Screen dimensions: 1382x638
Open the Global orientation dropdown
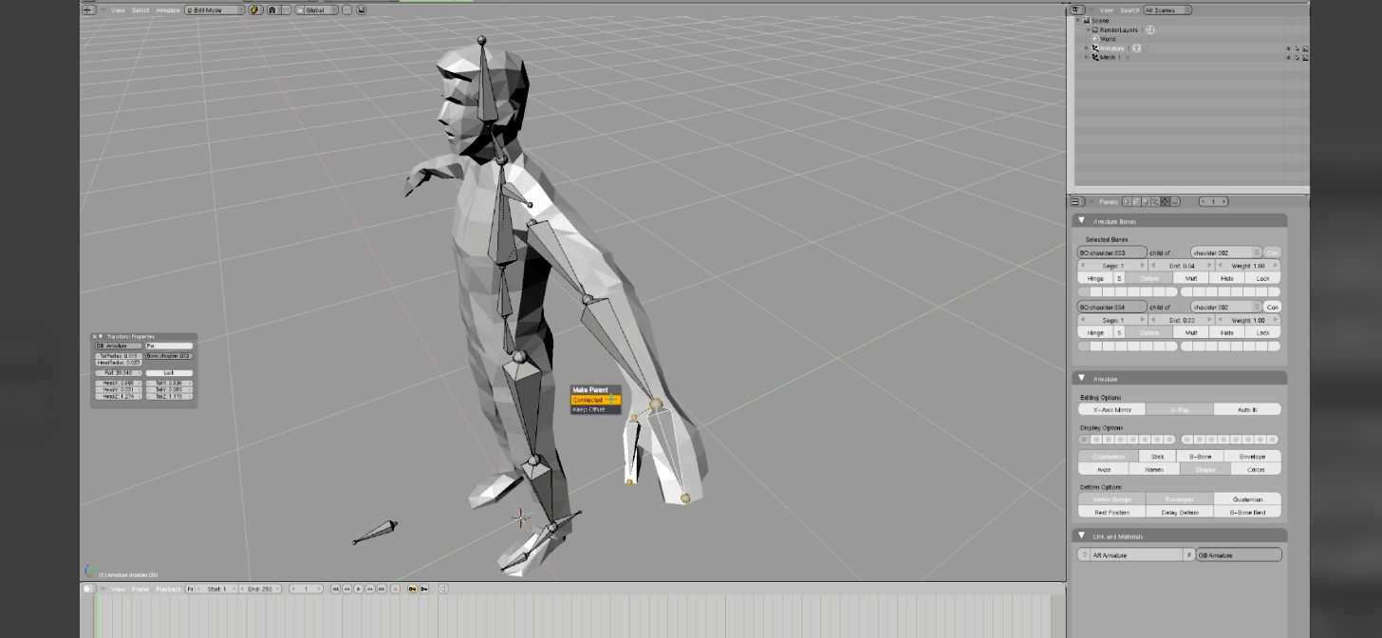316,9
